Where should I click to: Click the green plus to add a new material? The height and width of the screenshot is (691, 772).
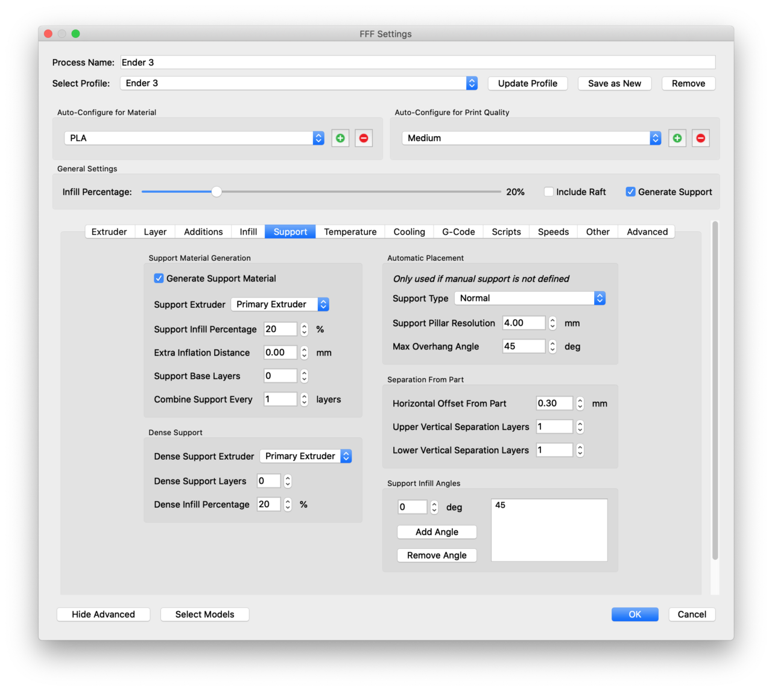click(340, 138)
